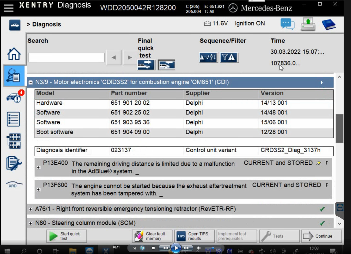The image size is (351, 254).
Task: Click into the Search input field
Action: click(x=66, y=58)
